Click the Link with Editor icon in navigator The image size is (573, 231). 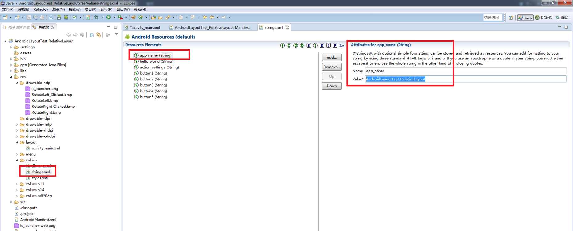[x=98, y=35]
